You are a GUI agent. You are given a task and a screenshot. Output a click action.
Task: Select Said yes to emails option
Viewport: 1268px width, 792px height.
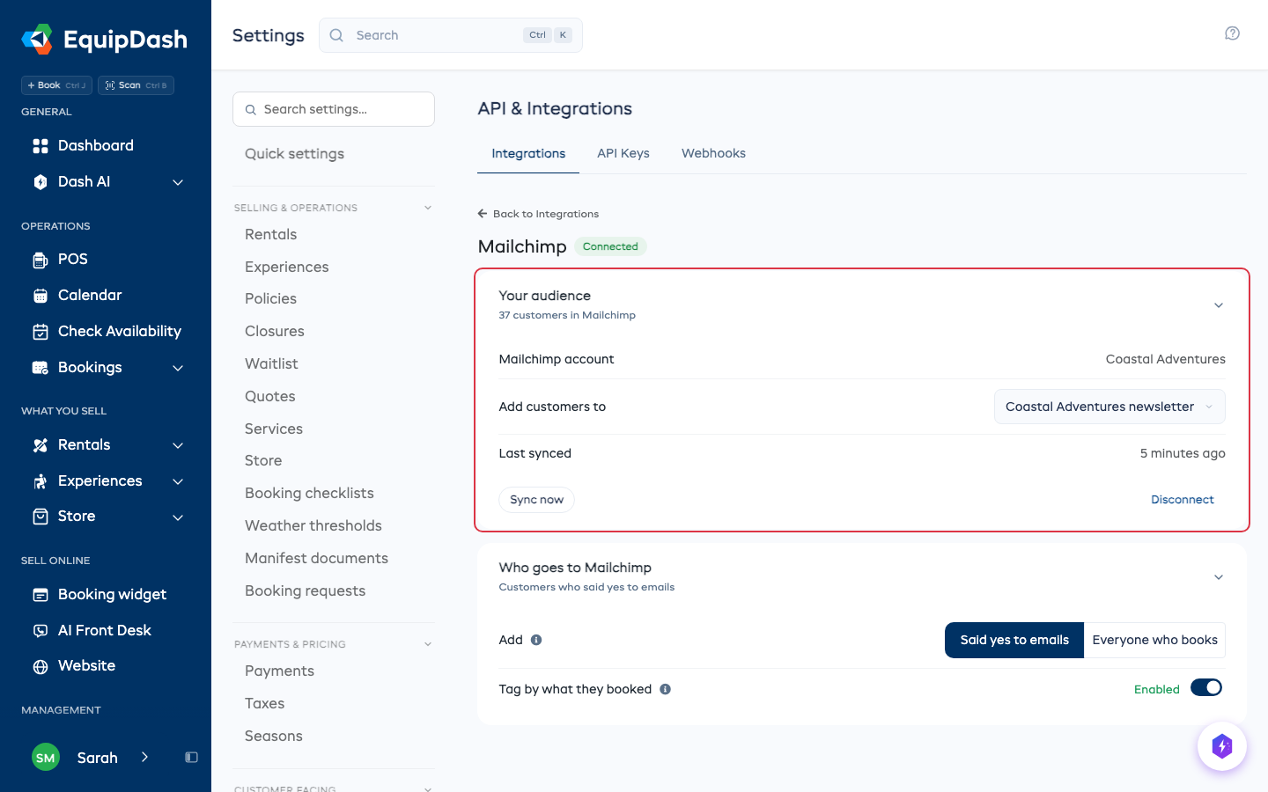(1014, 640)
